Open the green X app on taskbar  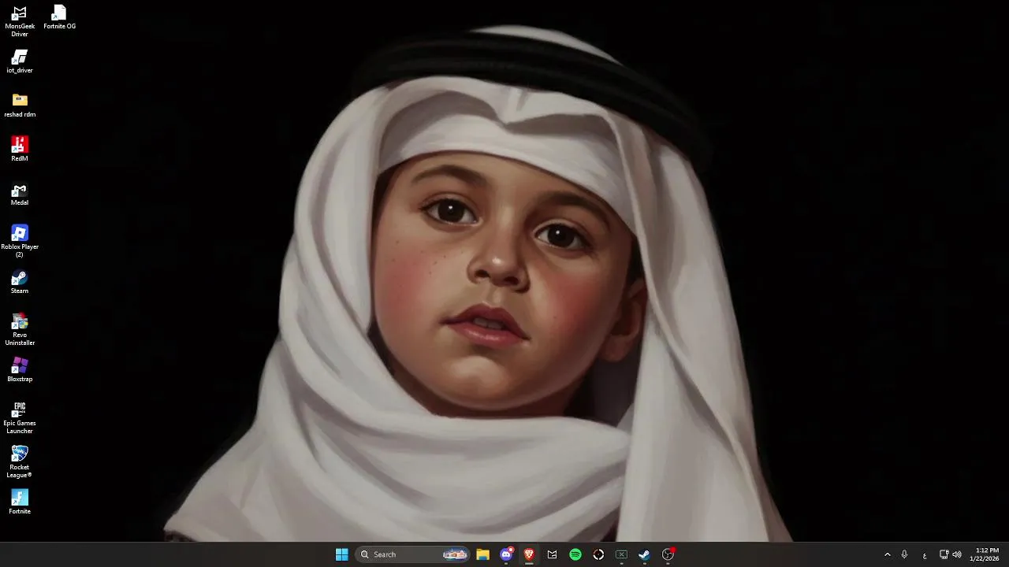pos(621,554)
